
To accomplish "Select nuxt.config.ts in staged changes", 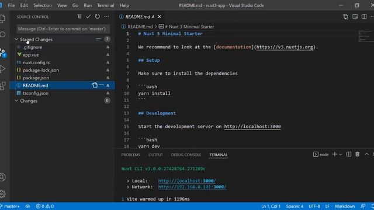I will click(x=63, y=62).
